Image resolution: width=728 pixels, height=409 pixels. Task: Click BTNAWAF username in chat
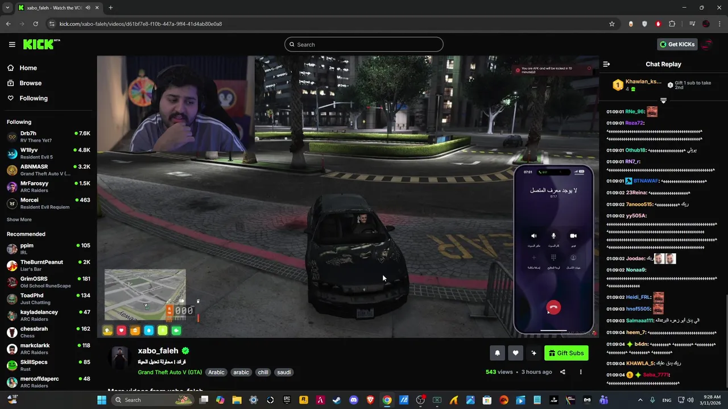coord(646,181)
